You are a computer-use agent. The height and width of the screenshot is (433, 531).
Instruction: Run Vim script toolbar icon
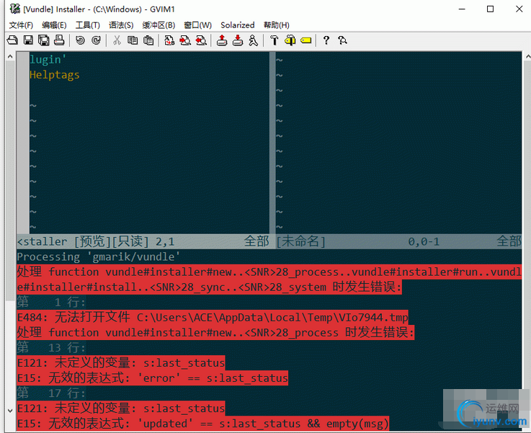click(254, 40)
